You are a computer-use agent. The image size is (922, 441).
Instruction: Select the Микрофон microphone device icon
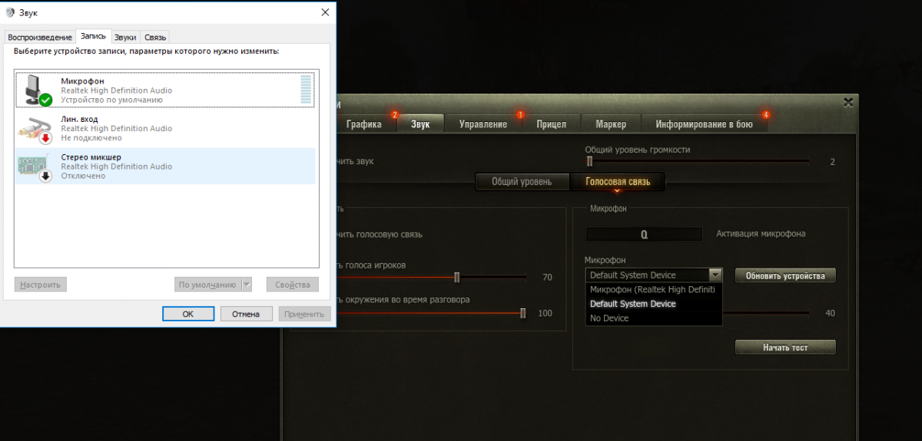point(36,90)
